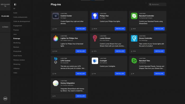
Task: Install Lighter for Philips Hue
Action: point(81,51)
